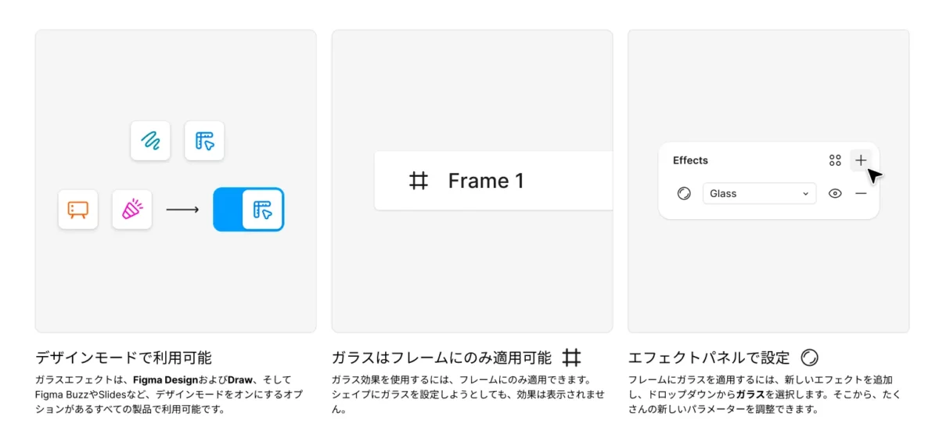Screen dimensions: 939x442
Task: Click the orange Figma Slides icon
Action: [x=78, y=210]
